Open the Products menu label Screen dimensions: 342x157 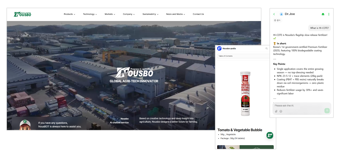pos(68,14)
